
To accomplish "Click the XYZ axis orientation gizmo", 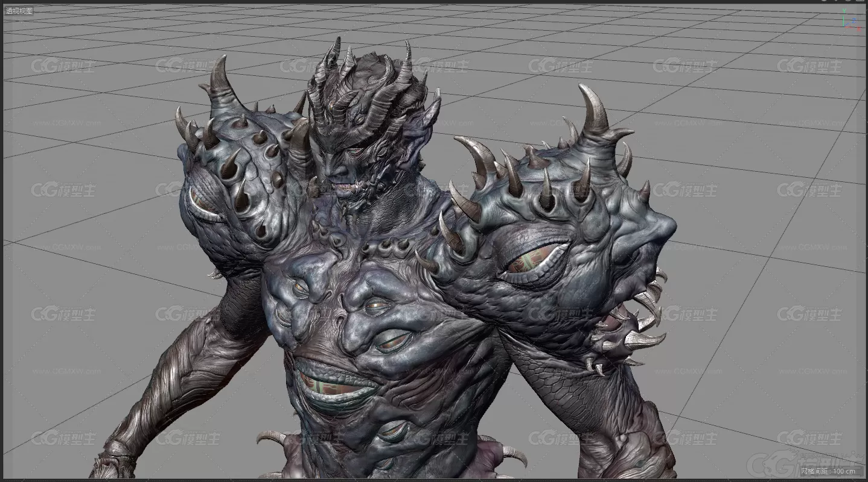I will coord(852,21).
